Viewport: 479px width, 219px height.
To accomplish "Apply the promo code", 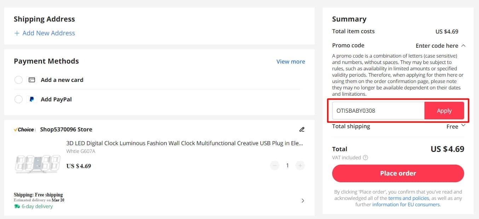I will pyautogui.click(x=444, y=111).
